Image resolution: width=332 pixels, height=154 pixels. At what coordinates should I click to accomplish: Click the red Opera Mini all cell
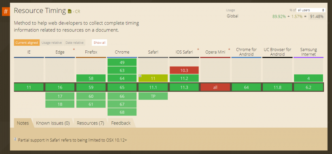215,87
